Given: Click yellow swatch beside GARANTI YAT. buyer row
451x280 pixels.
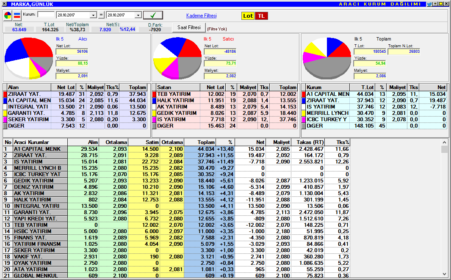Looking at the screenshot, I should click(5, 113).
